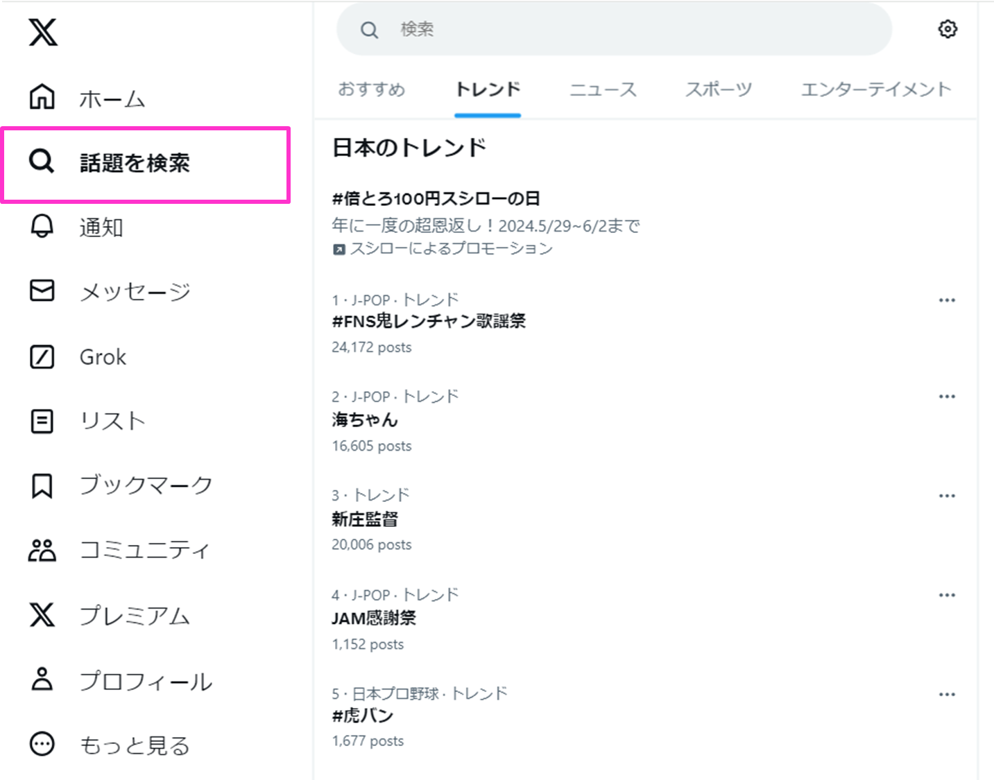Open the Grok icon

(42, 356)
